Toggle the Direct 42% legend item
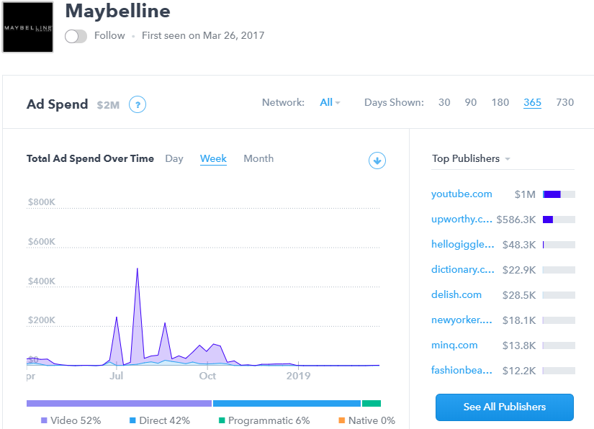The height and width of the screenshot is (429, 594). click(159, 420)
